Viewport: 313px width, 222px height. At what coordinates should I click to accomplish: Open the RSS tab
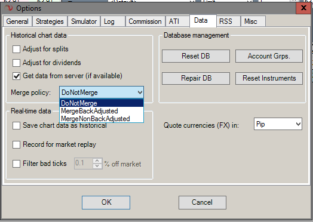click(228, 21)
